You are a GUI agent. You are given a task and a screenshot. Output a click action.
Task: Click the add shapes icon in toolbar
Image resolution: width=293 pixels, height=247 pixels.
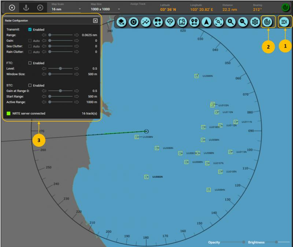(158, 23)
